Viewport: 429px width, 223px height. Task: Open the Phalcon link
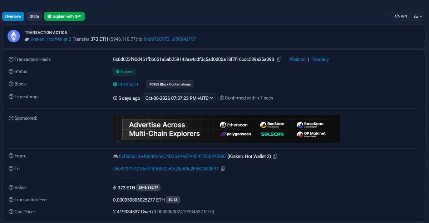(297, 59)
